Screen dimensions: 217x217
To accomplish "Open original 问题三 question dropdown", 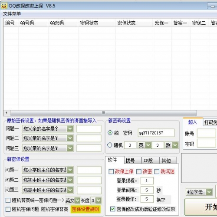I will pyautogui.click(x=70, y=148).
